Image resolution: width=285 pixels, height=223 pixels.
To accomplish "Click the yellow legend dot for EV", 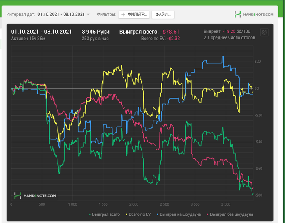I will point(127,214).
